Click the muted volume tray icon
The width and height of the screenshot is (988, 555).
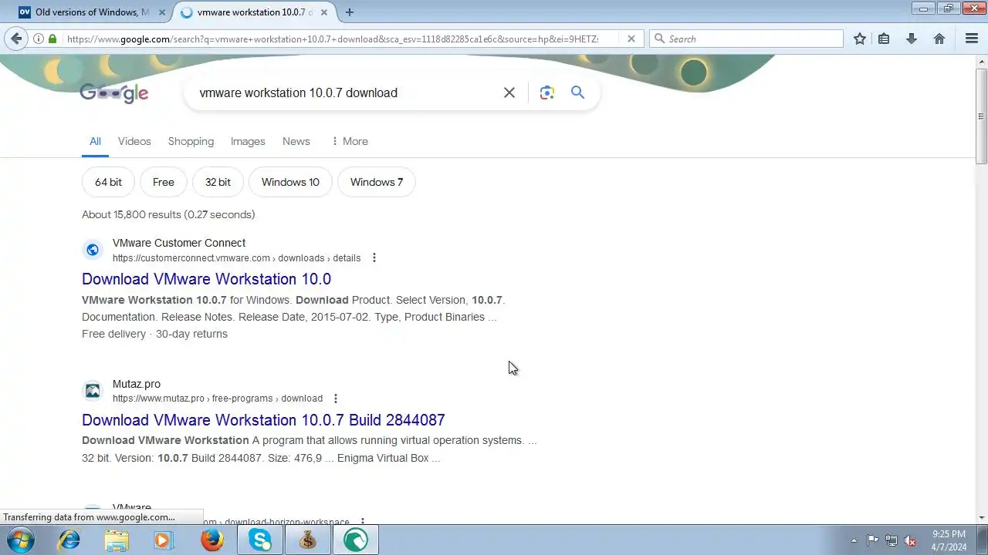(911, 541)
